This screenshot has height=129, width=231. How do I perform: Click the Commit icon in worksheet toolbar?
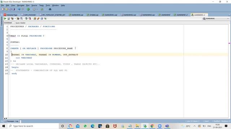pos(26,19)
